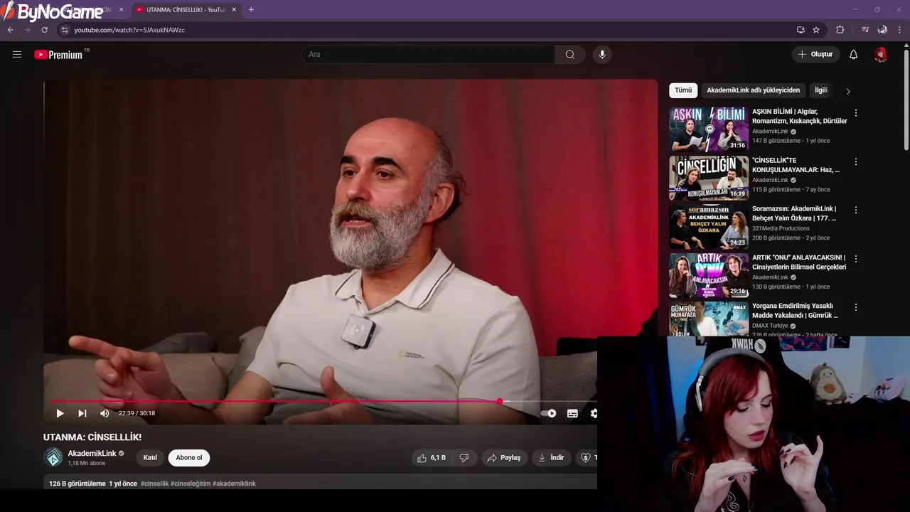This screenshot has width=910, height=512.
Task: Open options for ARTIK "ONU" ANLAYACAKSIN video
Action: click(x=856, y=259)
